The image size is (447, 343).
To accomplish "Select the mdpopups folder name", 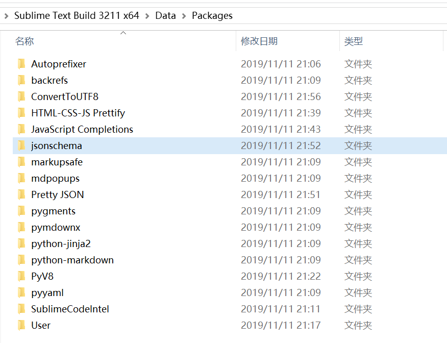I will coord(55,179).
